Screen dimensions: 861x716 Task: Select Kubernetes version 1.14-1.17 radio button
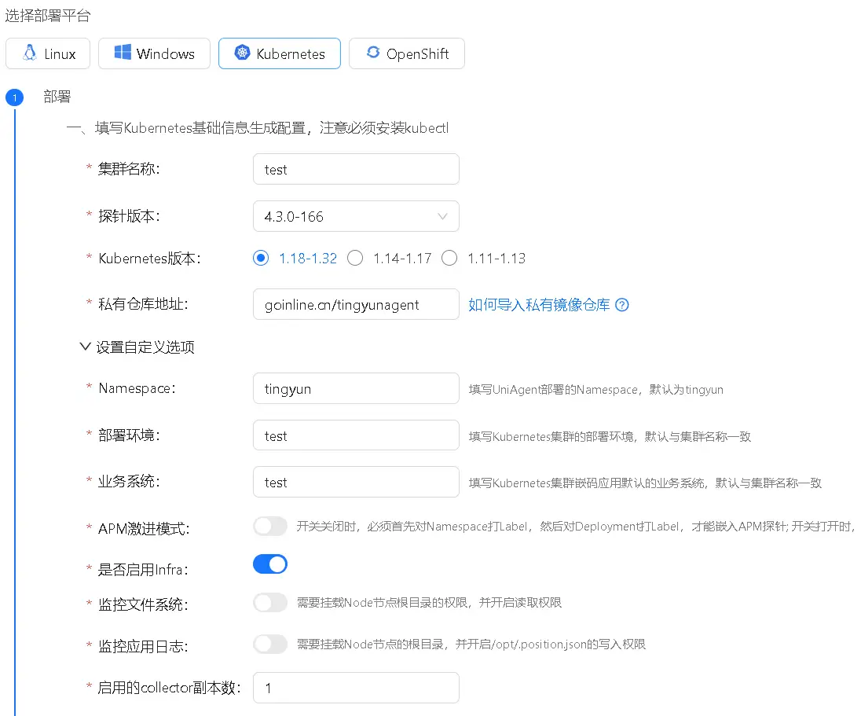355,257
